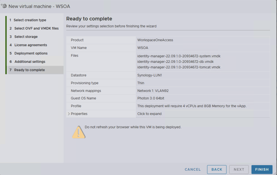Switch to step 5 Deployment options

point(31,53)
